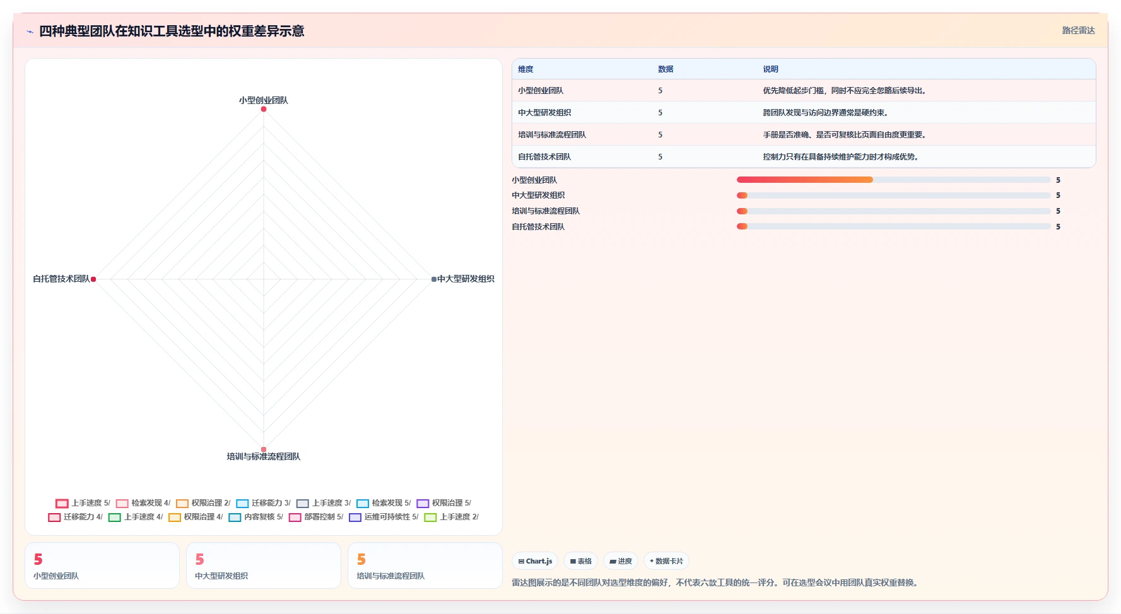Viewport: 1121px width, 614px height.
Task: Click the footnote text 雷达图展示的是不同团队
Action: pos(717,582)
